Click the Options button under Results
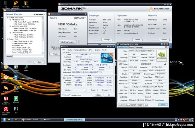 tap(164, 40)
